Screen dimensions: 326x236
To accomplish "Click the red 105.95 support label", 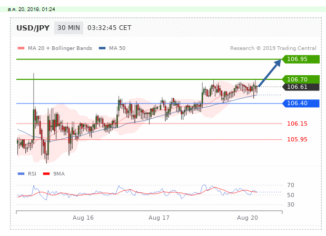I will click(x=297, y=139).
